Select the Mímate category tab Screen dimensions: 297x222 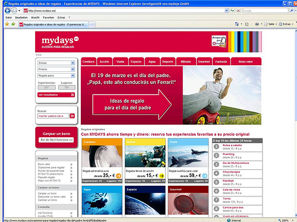[186, 62]
